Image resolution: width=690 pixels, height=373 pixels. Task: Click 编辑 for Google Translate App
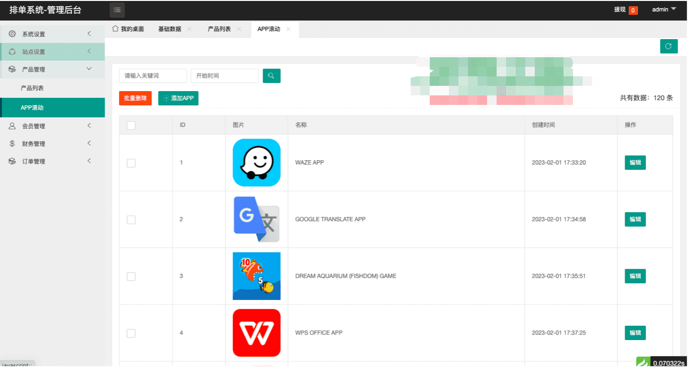[635, 219]
